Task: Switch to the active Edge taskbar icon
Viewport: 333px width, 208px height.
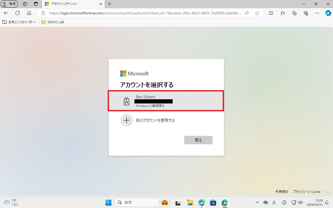Action: point(225,202)
